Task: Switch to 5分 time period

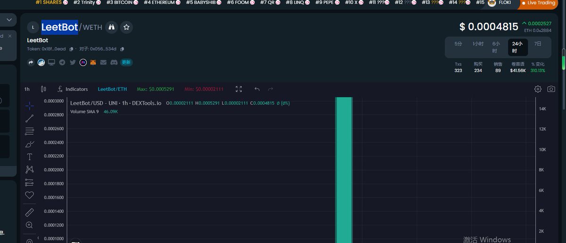Action: [458, 44]
